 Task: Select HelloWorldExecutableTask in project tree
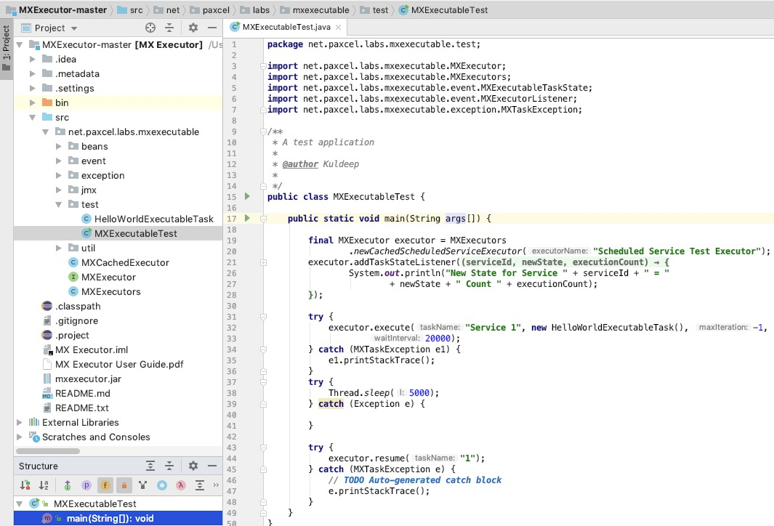(x=153, y=219)
